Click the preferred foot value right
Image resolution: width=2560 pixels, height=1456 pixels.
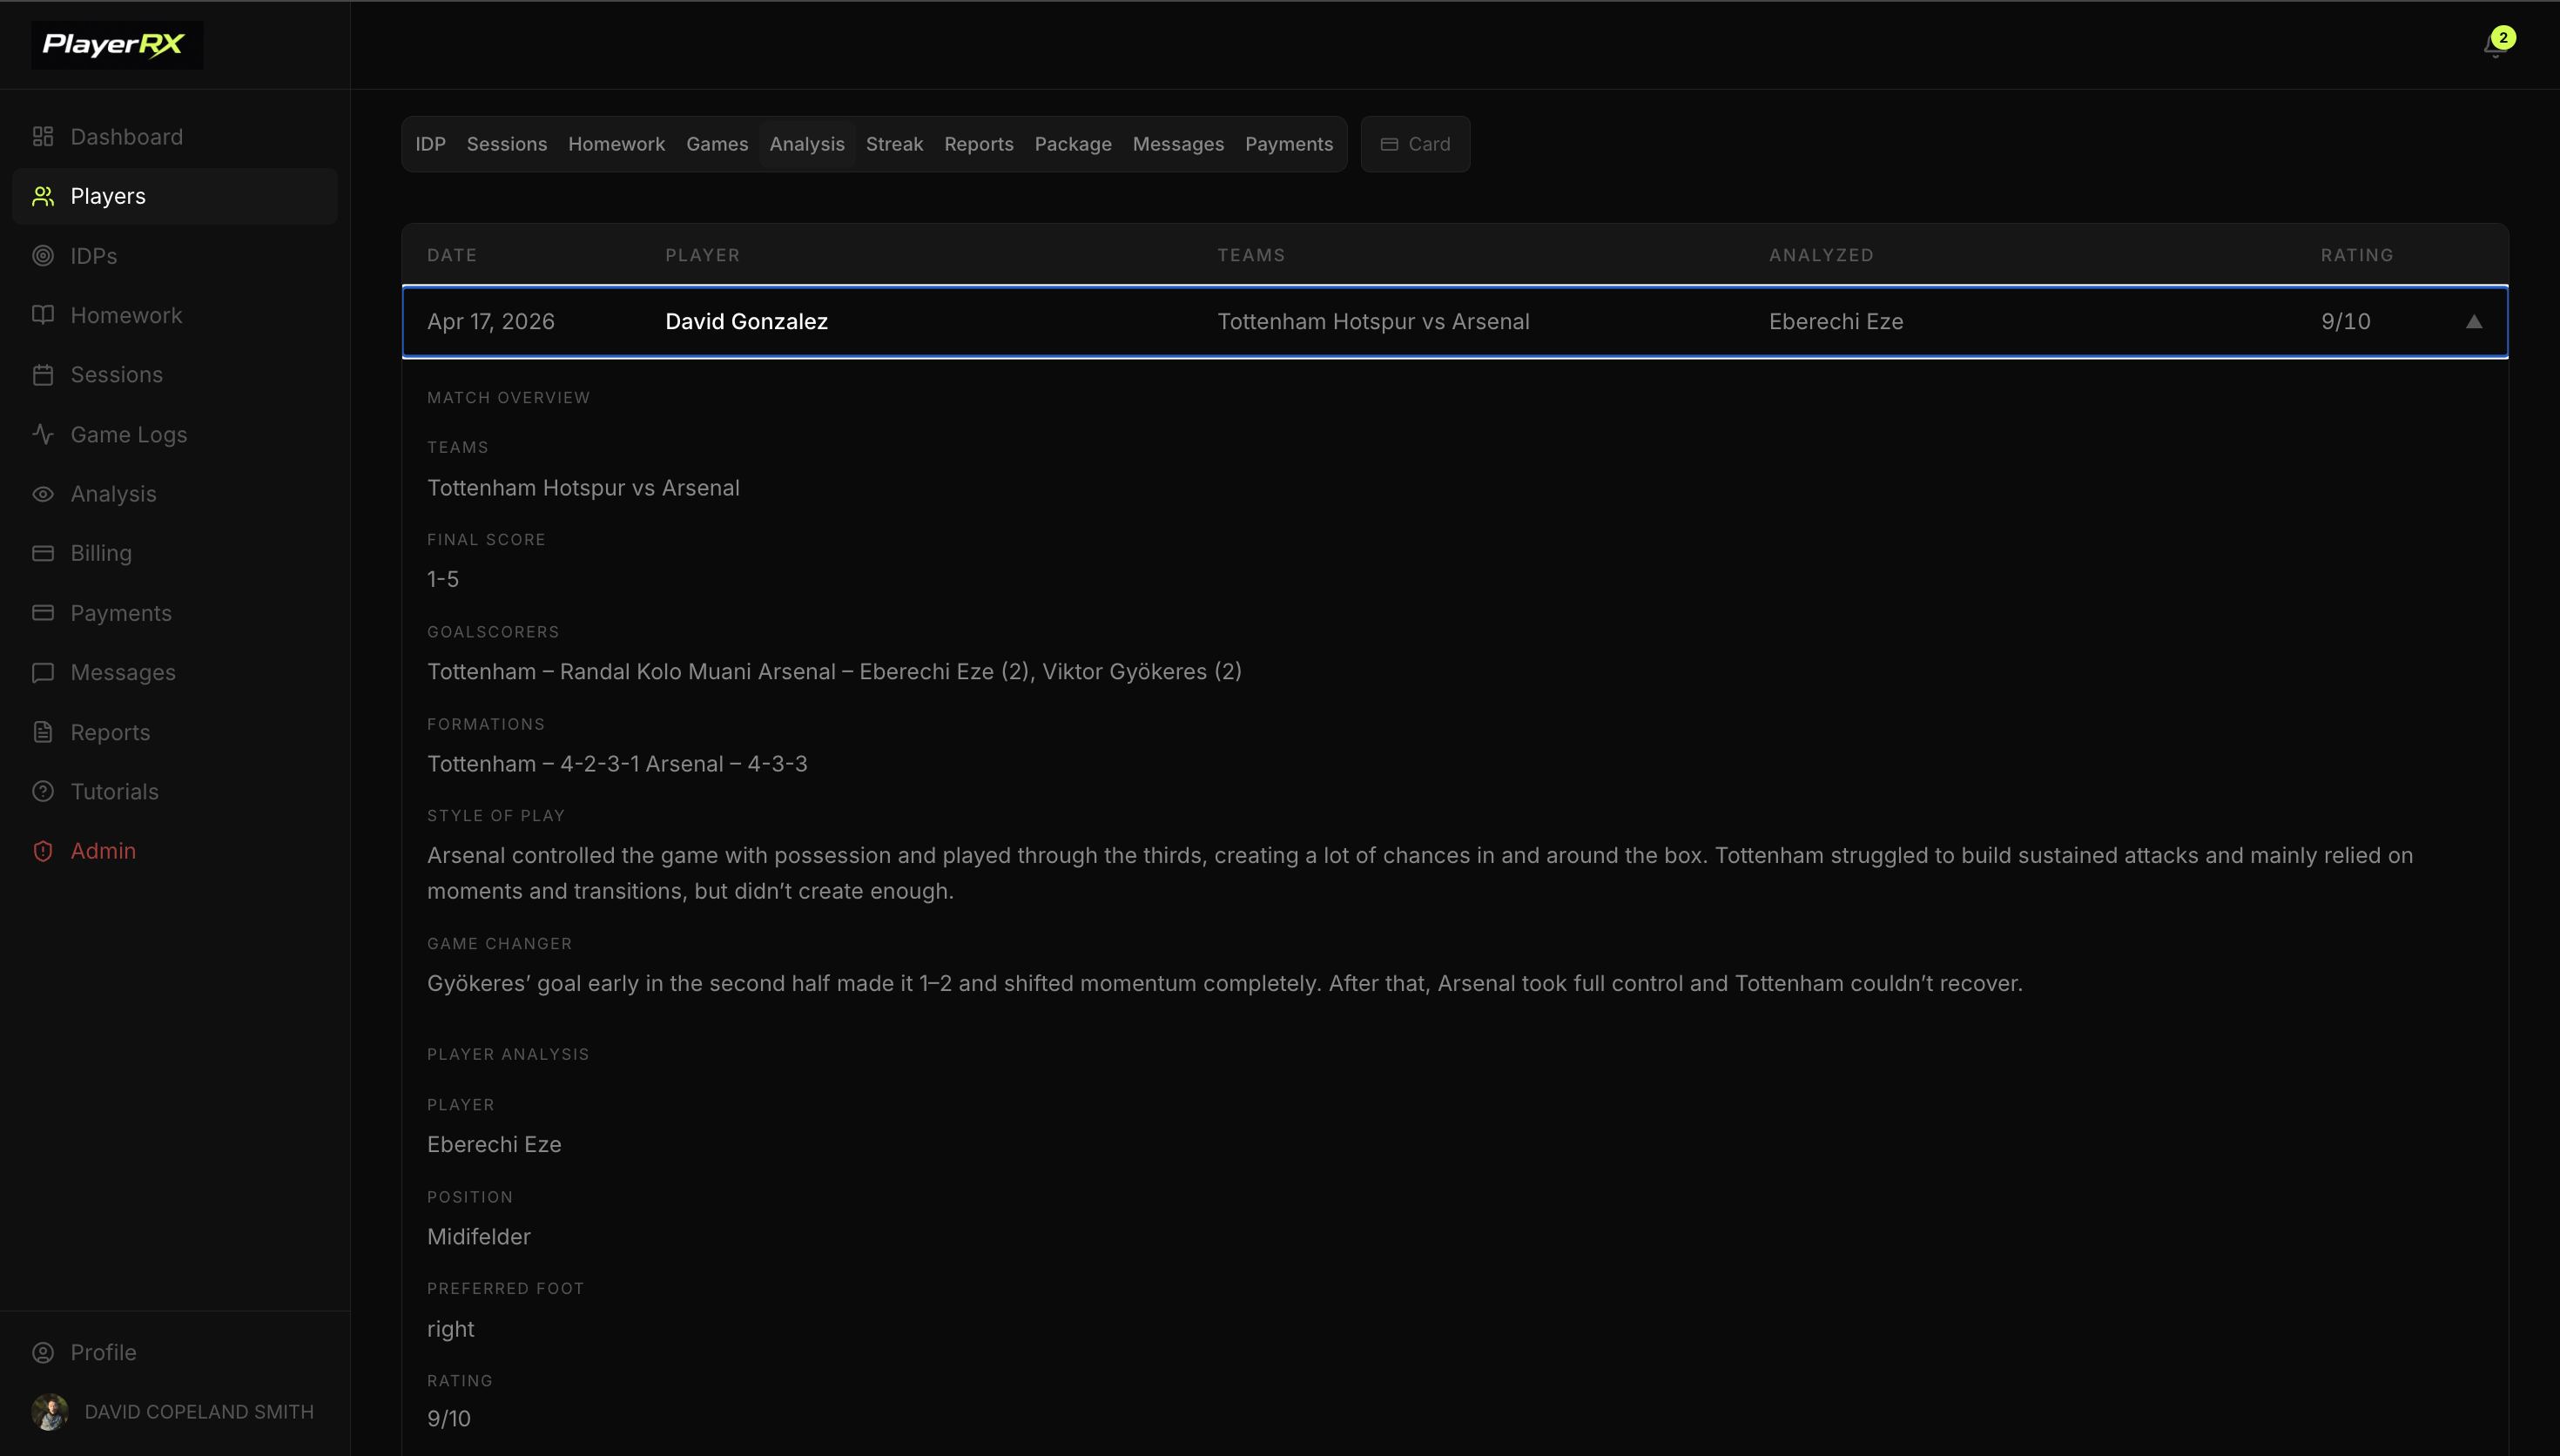tap(451, 1330)
